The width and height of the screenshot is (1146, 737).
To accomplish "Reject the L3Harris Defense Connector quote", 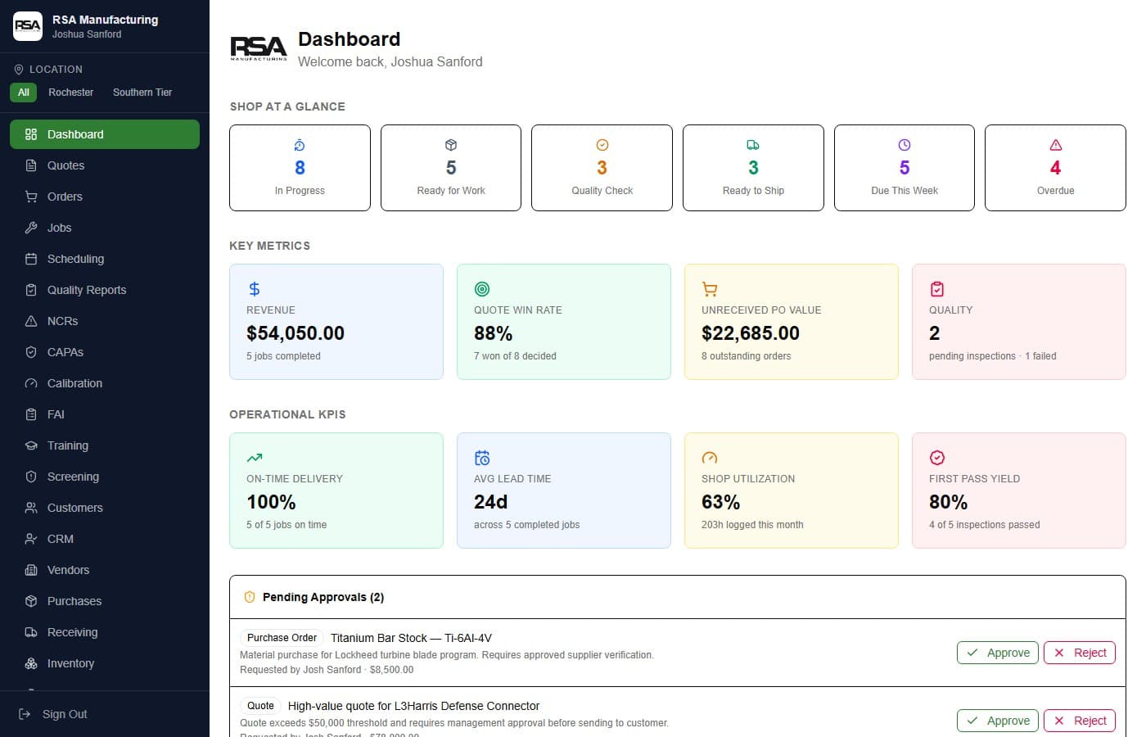I will 1080,721.
